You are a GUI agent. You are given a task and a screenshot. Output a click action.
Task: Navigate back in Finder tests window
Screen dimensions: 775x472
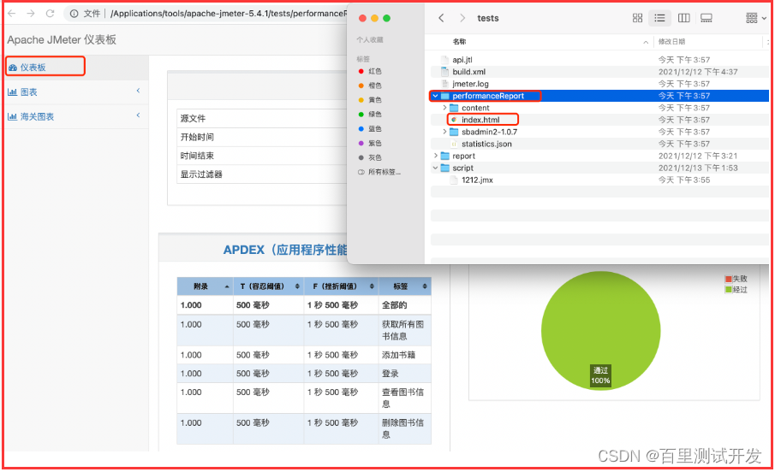click(441, 18)
